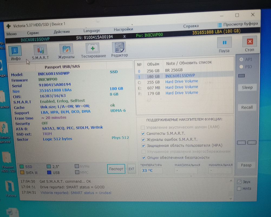Screen dimensions: 271x217
Task: Click the MMC indicator box
Action: pyautogui.click(x=77, y=172)
